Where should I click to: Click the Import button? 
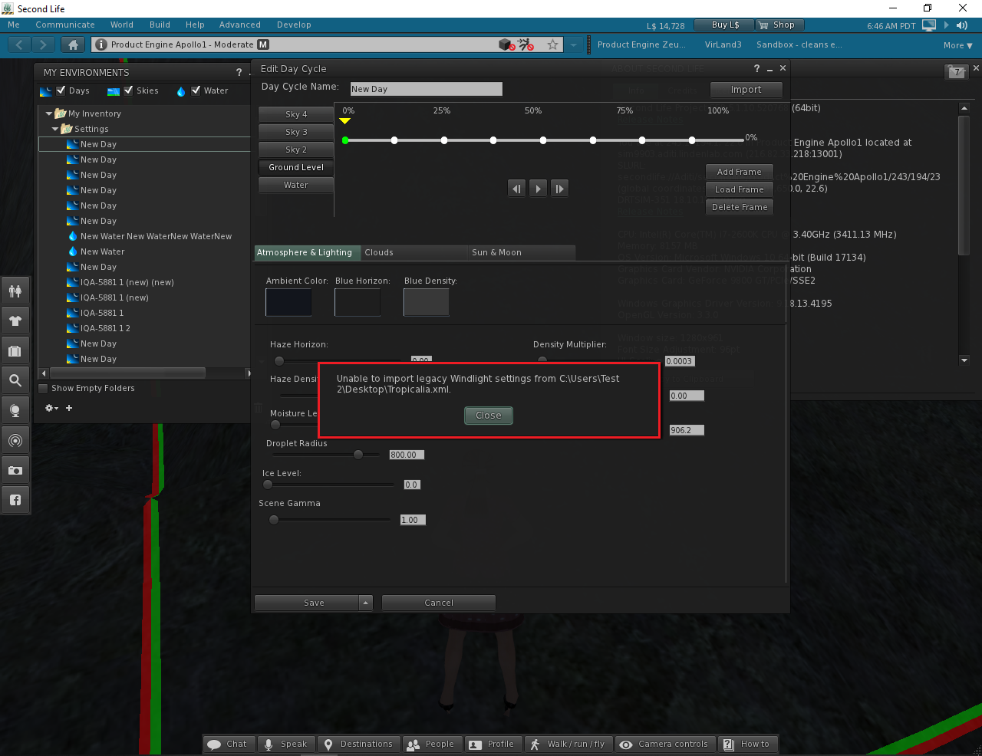pyautogui.click(x=746, y=89)
